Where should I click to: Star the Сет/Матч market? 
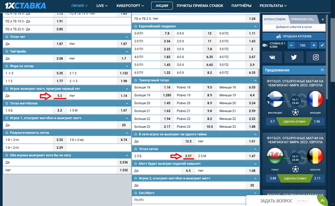[x=136, y=193]
